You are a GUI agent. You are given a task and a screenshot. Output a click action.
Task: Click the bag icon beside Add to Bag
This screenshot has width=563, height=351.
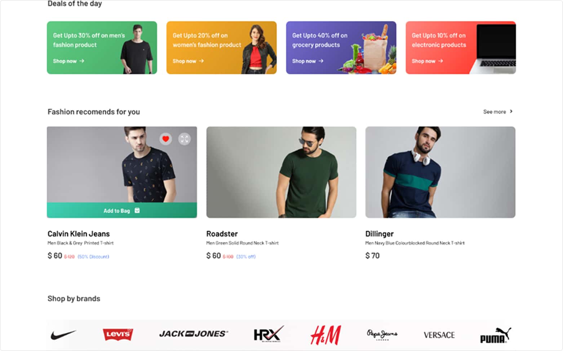[x=137, y=211]
